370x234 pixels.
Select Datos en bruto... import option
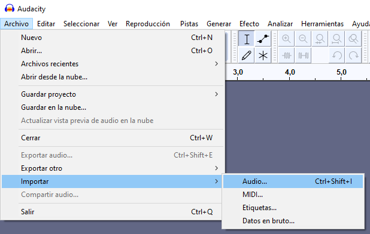click(293, 221)
